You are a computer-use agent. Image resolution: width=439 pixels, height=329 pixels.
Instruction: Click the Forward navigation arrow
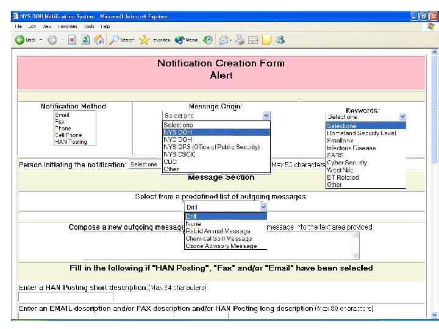coord(52,40)
